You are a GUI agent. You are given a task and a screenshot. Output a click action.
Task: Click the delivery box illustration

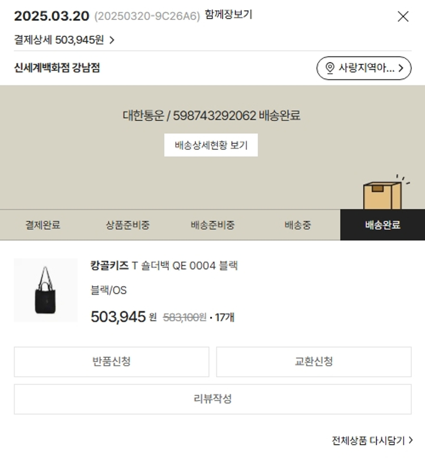pyautogui.click(x=384, y=194)
